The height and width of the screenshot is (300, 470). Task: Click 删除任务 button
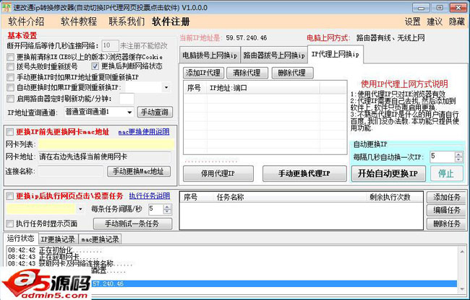coord(446,224)
